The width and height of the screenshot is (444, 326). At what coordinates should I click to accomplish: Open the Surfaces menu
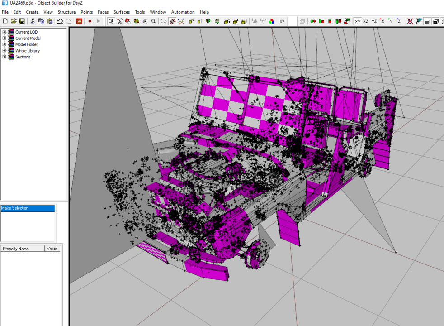122,12
